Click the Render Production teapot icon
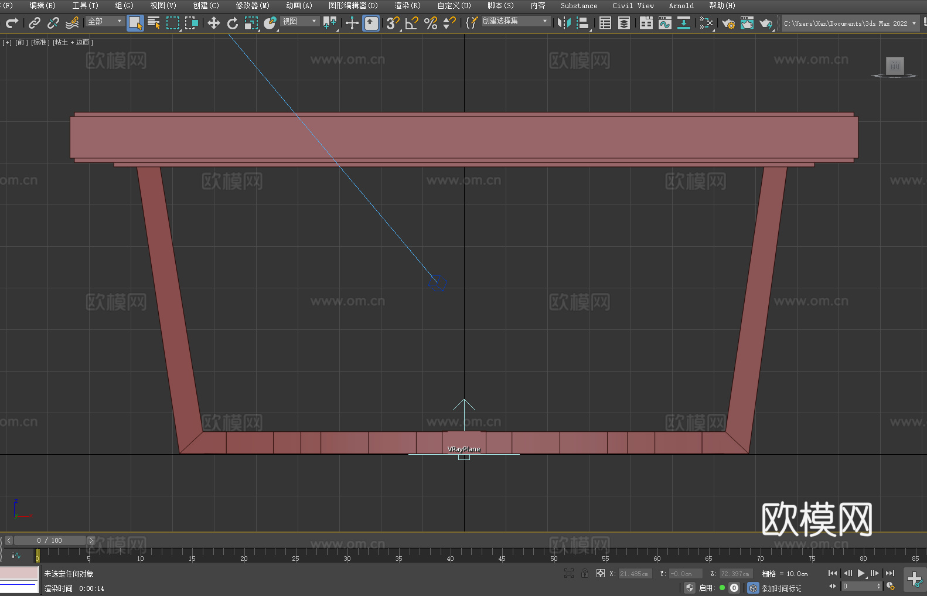The width and height of the screenshot is (927, 596). 766,23
